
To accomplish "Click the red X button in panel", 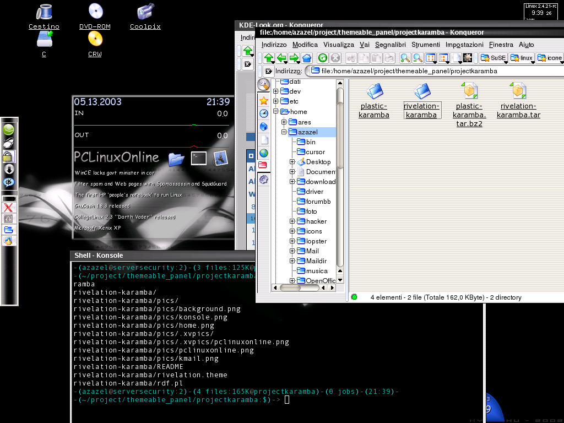I will click(x=8, y=207).
